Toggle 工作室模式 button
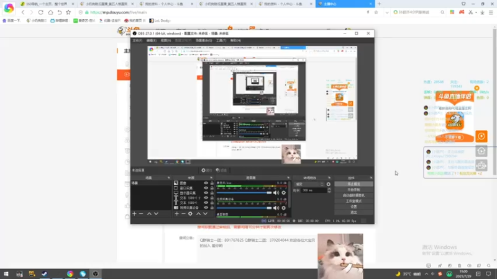This screenshot has height=279, width=497. click(353, 201)
